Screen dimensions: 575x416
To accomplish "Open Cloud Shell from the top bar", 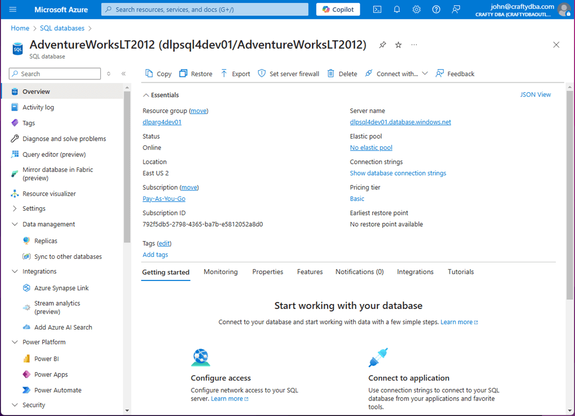I will pyautogui.click(x=377, y=10).
